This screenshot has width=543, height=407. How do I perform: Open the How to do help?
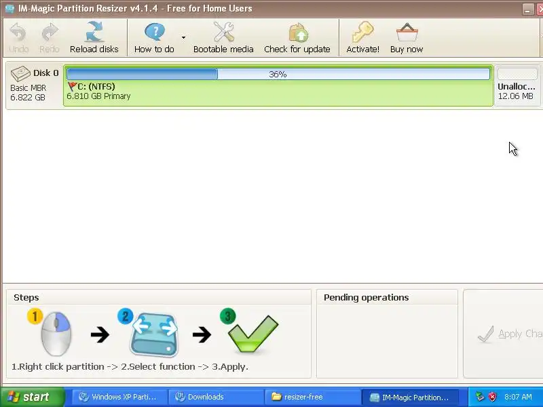pos(155,37)
